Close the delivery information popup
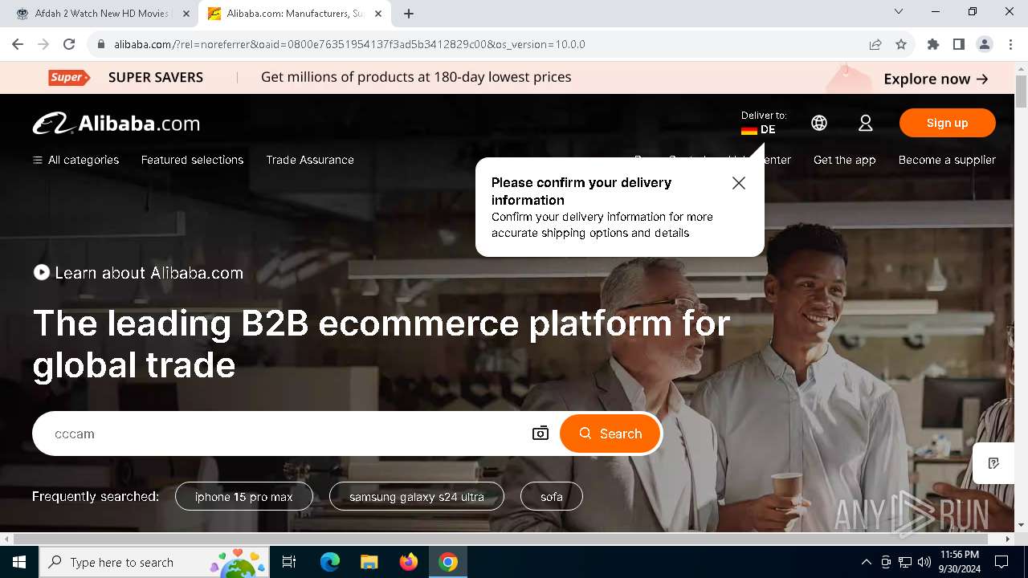Viewport: 1028px width, 578px height. click(739, 183)
